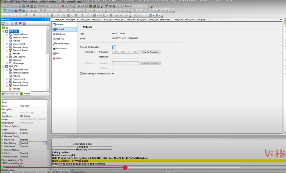Open the Alarm settings page
Viewport: 286px width, 173px height.
[x=58, y=58]
